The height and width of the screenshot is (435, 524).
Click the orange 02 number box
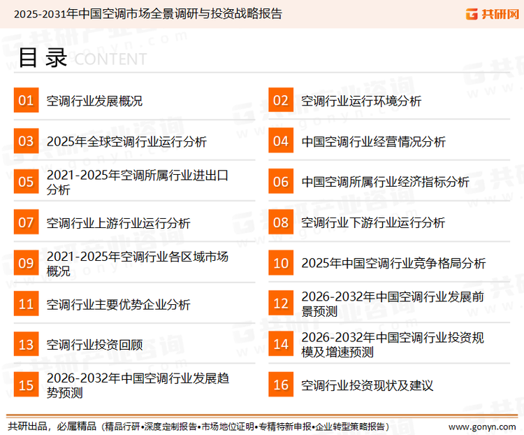click(281, 100)
